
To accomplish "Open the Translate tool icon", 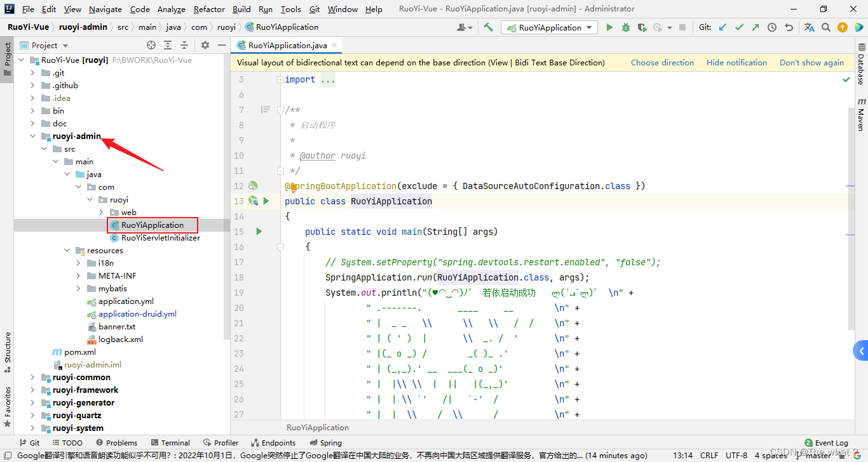I will (x=809, y=27).
